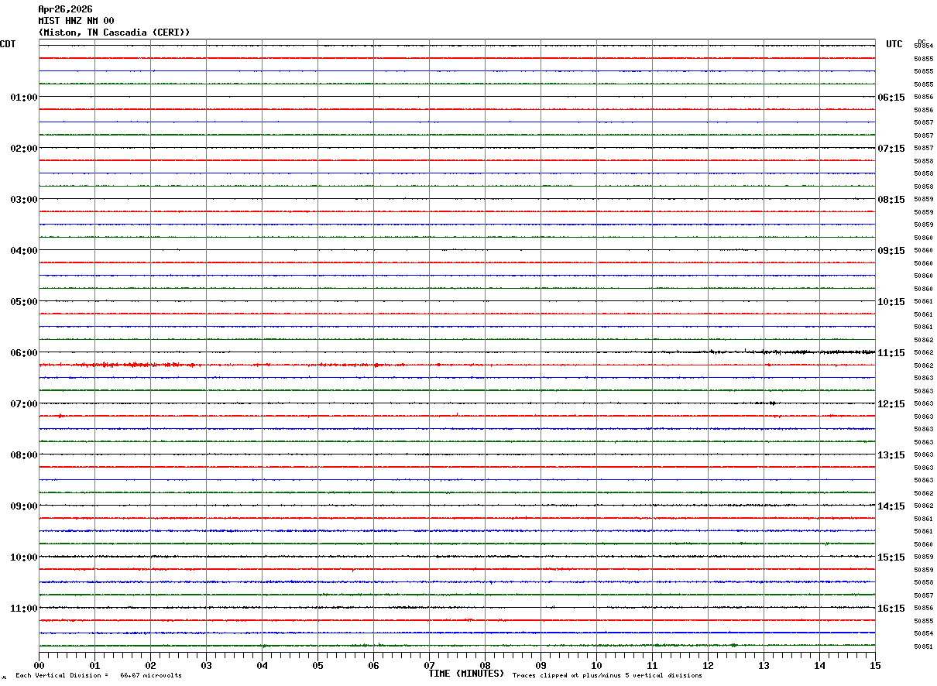Click the 14:15 UTC time label
The image size is (937, 686).
(x=891, y=506)
